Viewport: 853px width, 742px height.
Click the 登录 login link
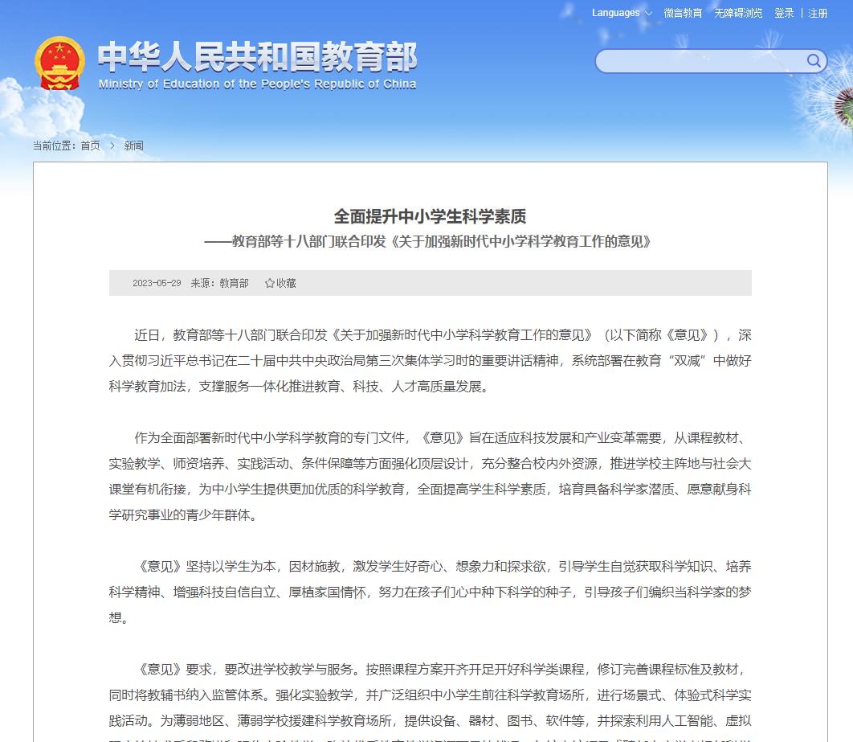[784, 13]
